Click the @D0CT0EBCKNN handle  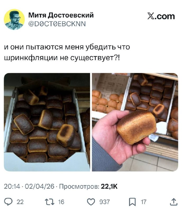(57, 24)
